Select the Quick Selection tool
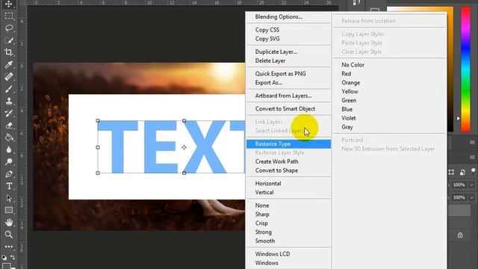Screen dimensions: 478x269 pyautogui.click(x=8, y=40)
